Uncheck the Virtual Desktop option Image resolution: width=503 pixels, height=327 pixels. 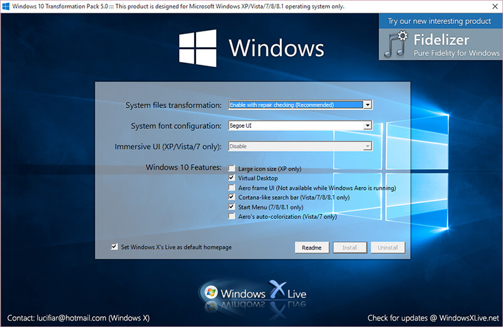pos(231,178)
